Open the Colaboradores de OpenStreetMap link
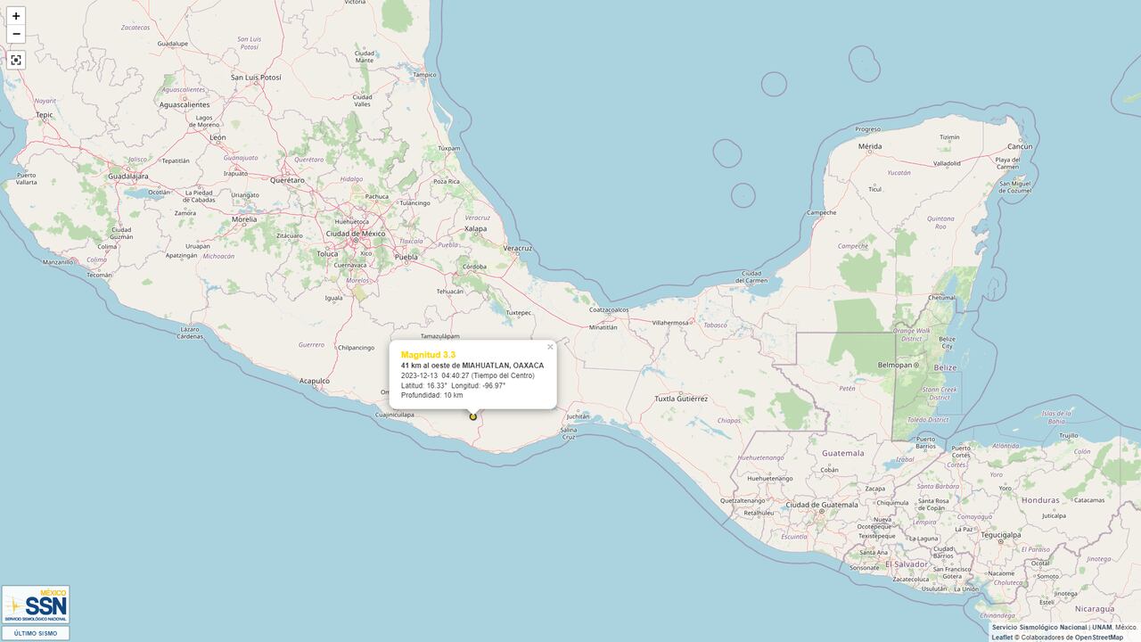 coord(1074,636)
